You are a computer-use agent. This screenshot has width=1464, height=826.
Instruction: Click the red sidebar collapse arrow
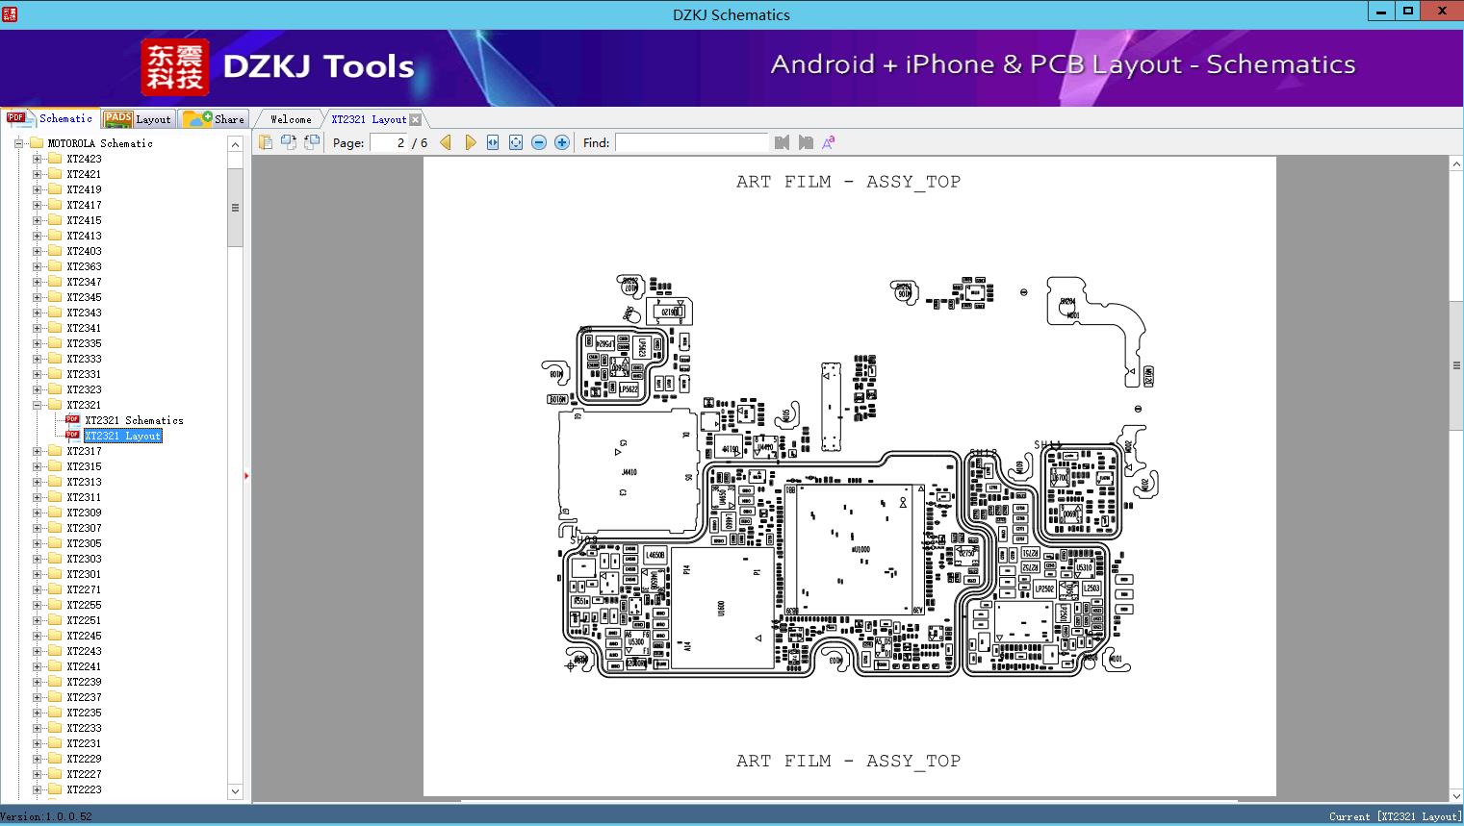[246, 475]
